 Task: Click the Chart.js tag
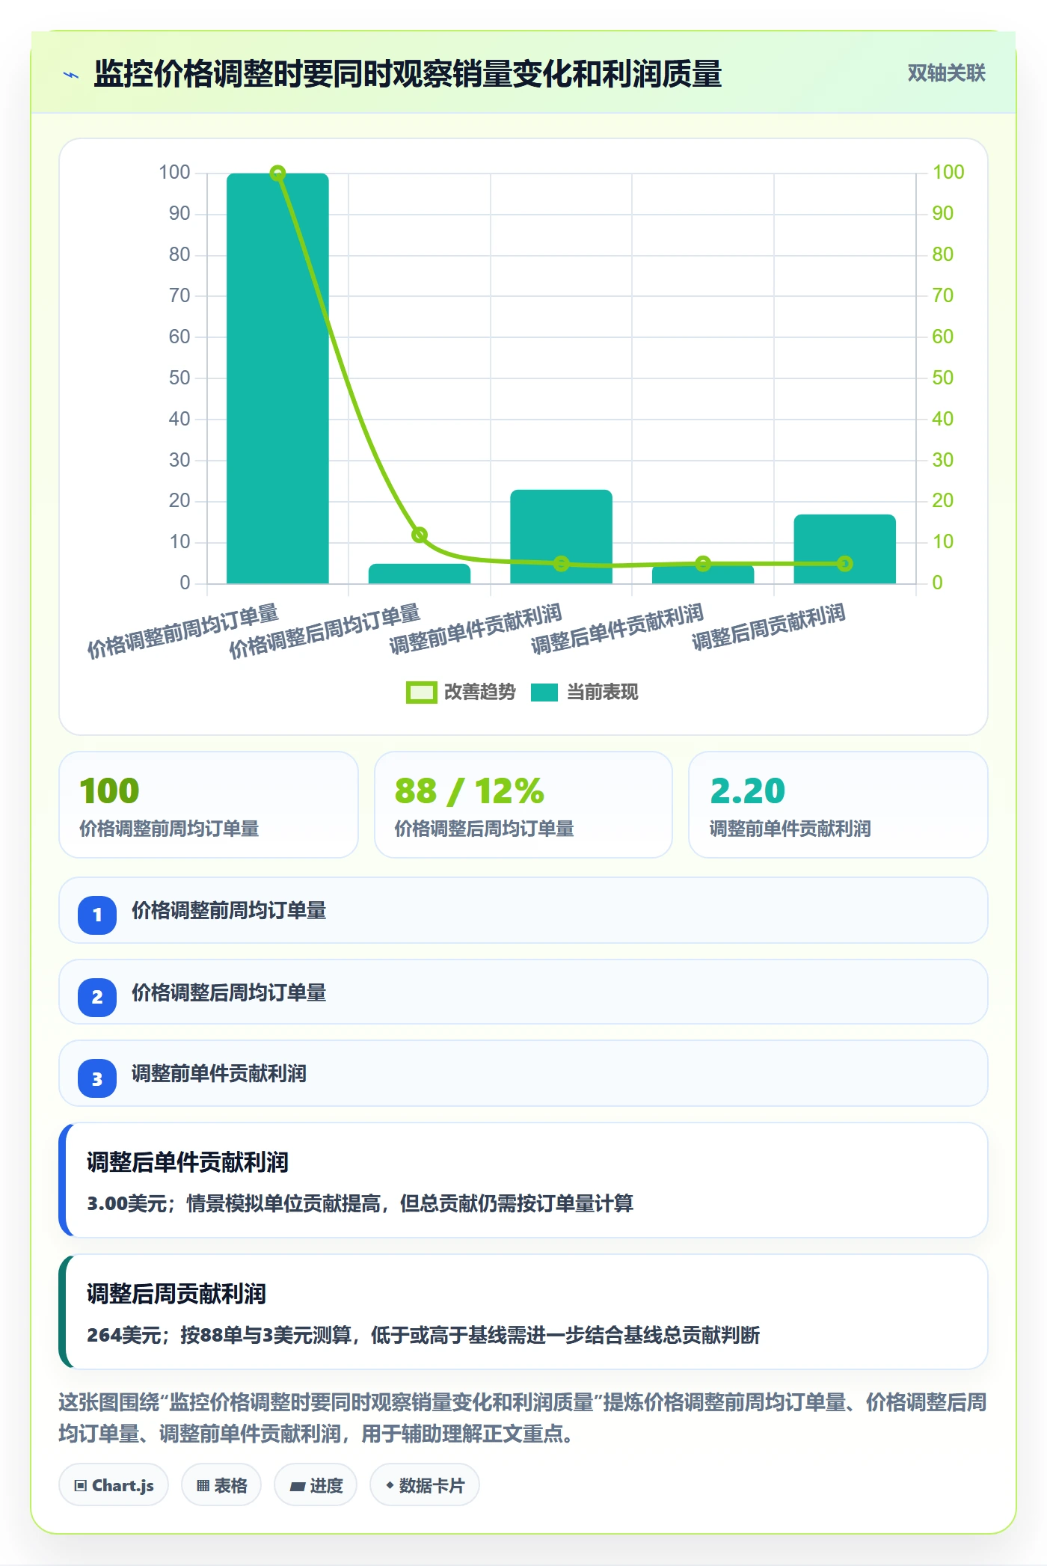pyautogui.click(x=114, y=1485)
